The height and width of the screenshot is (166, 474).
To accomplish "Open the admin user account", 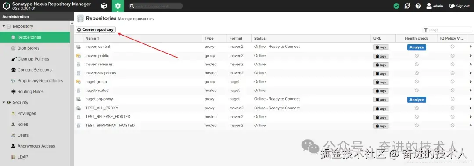I will click(434, 6).
